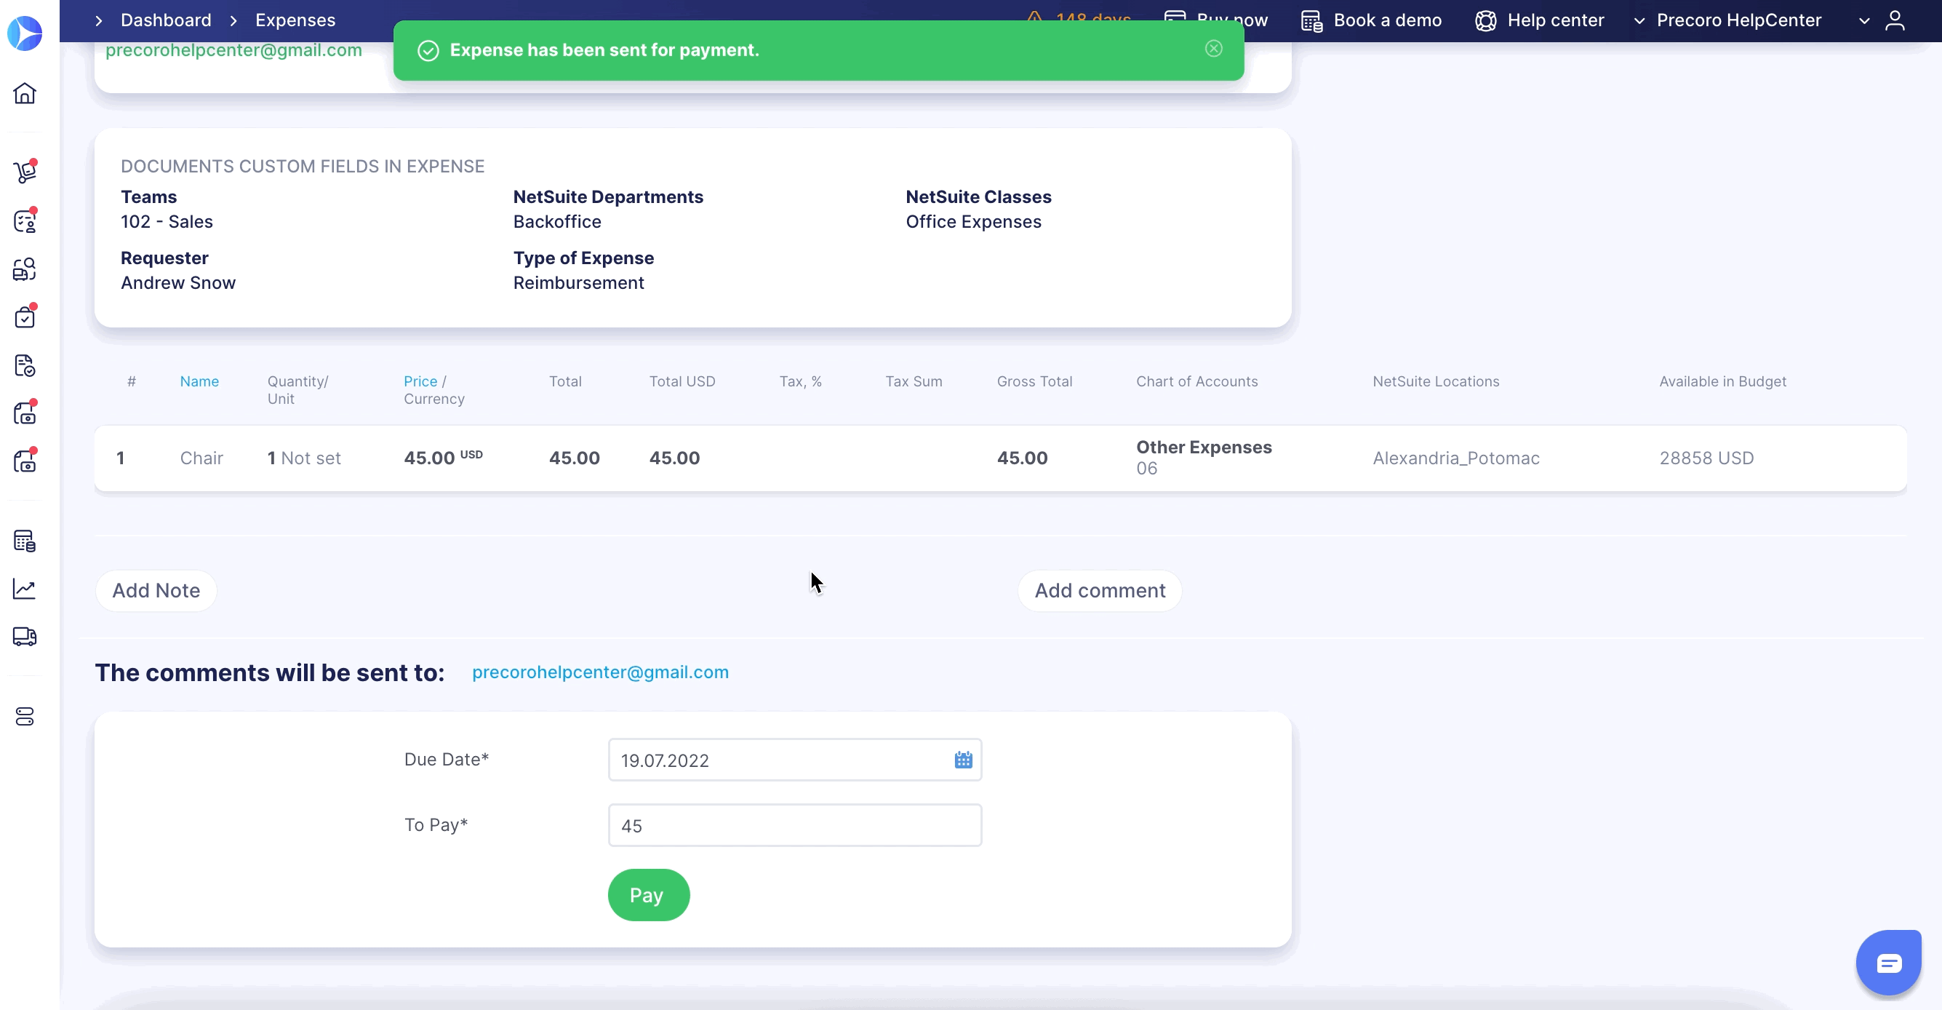Image resolution: width=1942 pixels, height=1010 pixels.
Task: Click the Backoffice department value
Action: (557, 222)
